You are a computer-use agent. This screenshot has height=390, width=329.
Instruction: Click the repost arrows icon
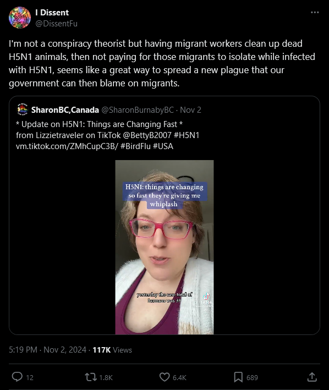pyautogui.click(x=91, y=377)
